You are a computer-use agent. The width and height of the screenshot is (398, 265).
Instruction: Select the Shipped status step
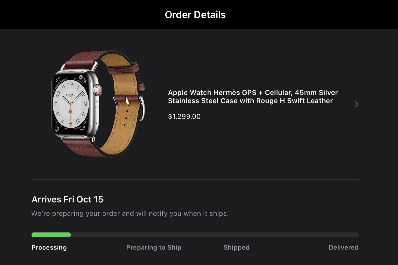pyautogui.click(x=237, y=247)
